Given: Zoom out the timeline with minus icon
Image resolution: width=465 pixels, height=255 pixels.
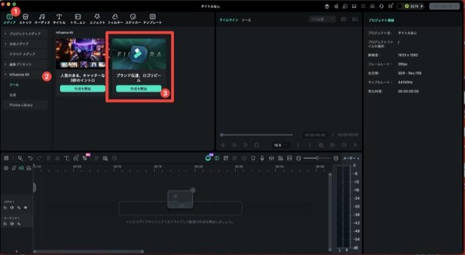Looking at the screenshot, I should coord(299,158).
